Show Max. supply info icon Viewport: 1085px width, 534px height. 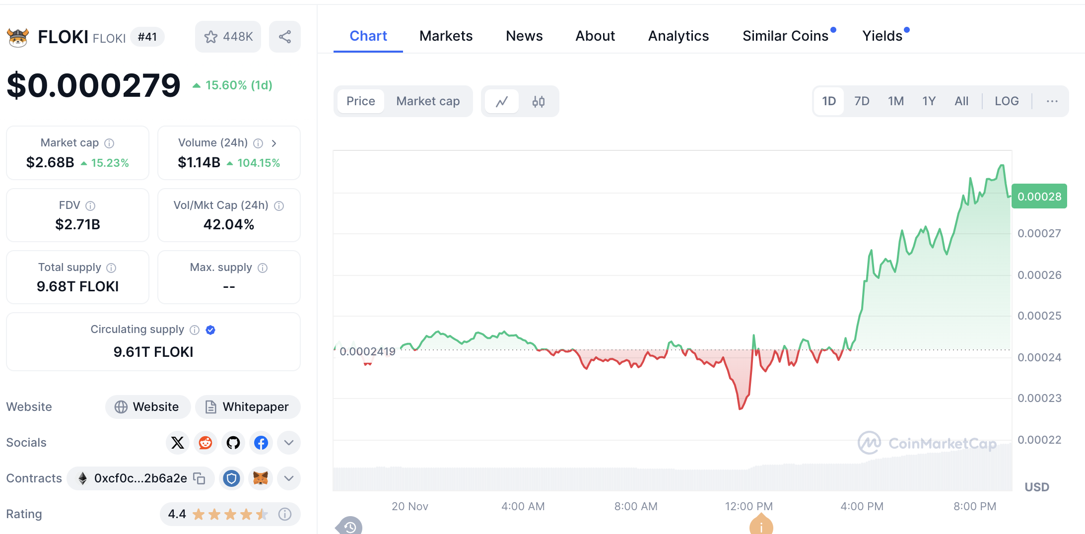tap(263, 268)
